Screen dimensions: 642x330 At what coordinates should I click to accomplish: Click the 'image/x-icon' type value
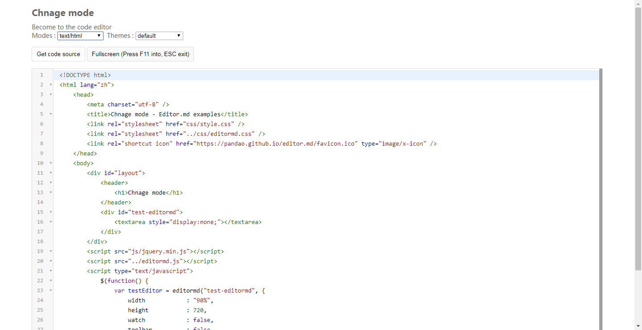(402, 143)
